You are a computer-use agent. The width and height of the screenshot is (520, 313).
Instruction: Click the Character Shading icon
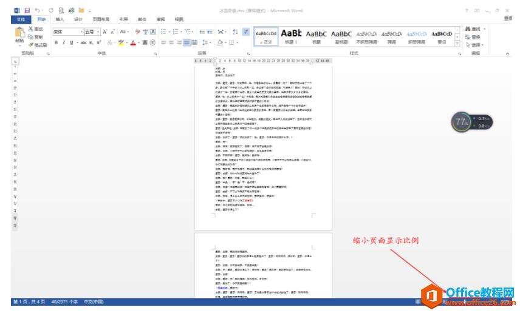pyautogui.click(x=145, y=42)
